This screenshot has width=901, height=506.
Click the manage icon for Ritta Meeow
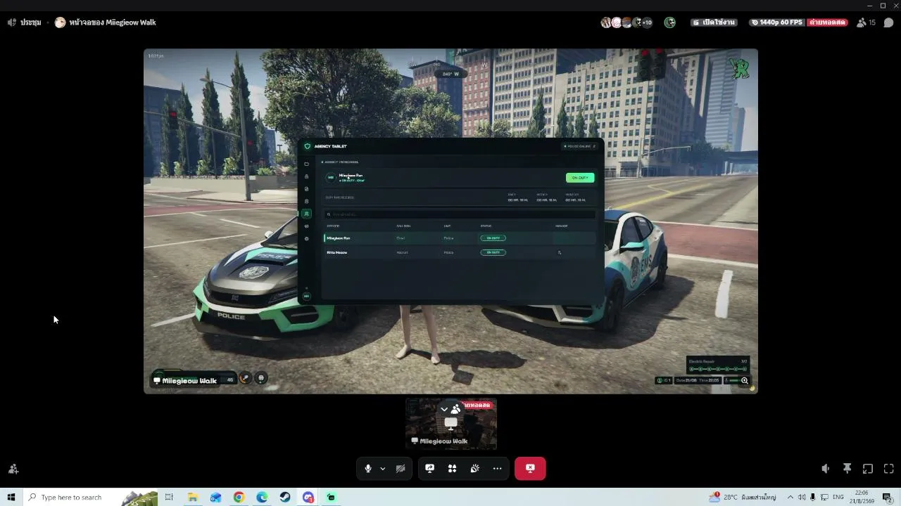pos(560,252)
